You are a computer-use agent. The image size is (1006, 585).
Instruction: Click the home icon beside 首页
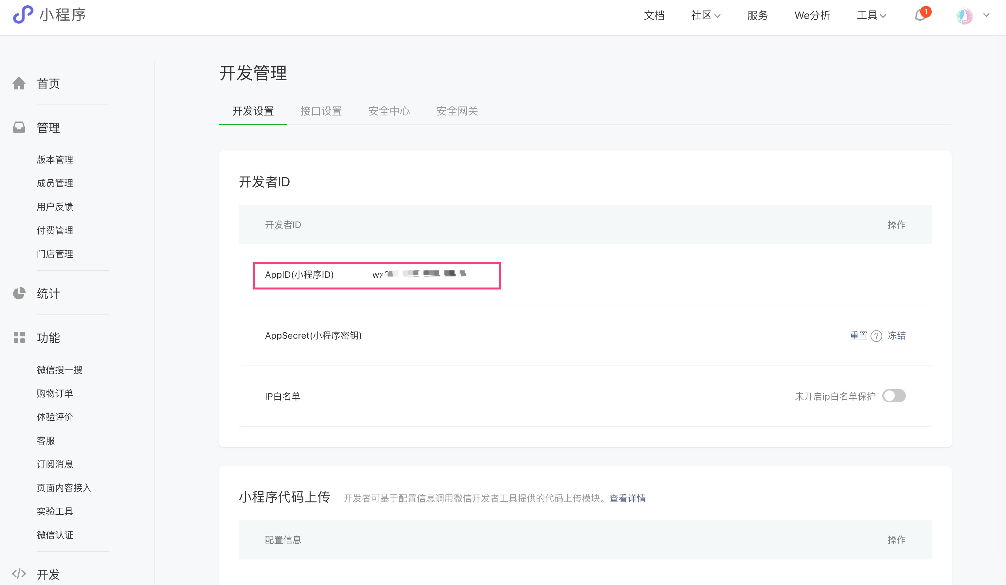pyautogui.click(x=19, y=83)
